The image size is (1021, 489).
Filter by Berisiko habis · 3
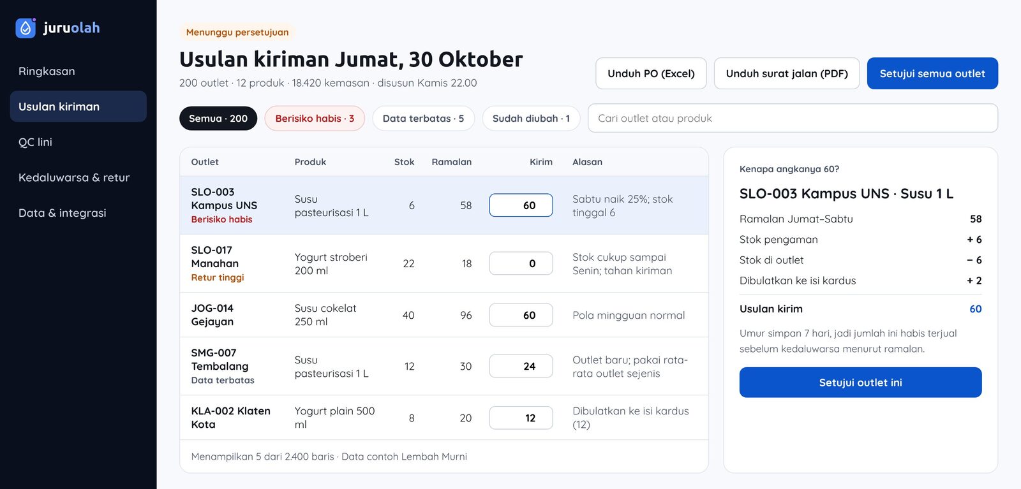coord(315,119)
